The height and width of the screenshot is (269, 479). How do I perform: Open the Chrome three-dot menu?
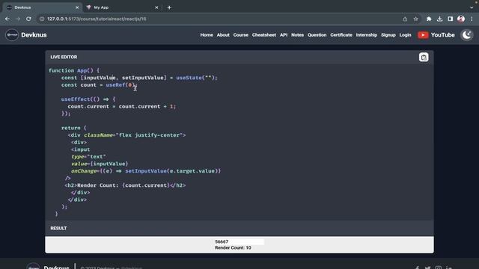(x=472, y=19)
